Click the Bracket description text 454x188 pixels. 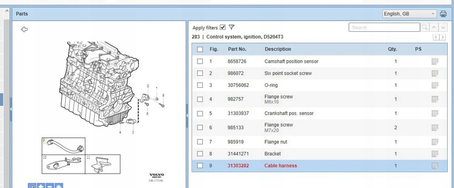(x=273, y=153)
